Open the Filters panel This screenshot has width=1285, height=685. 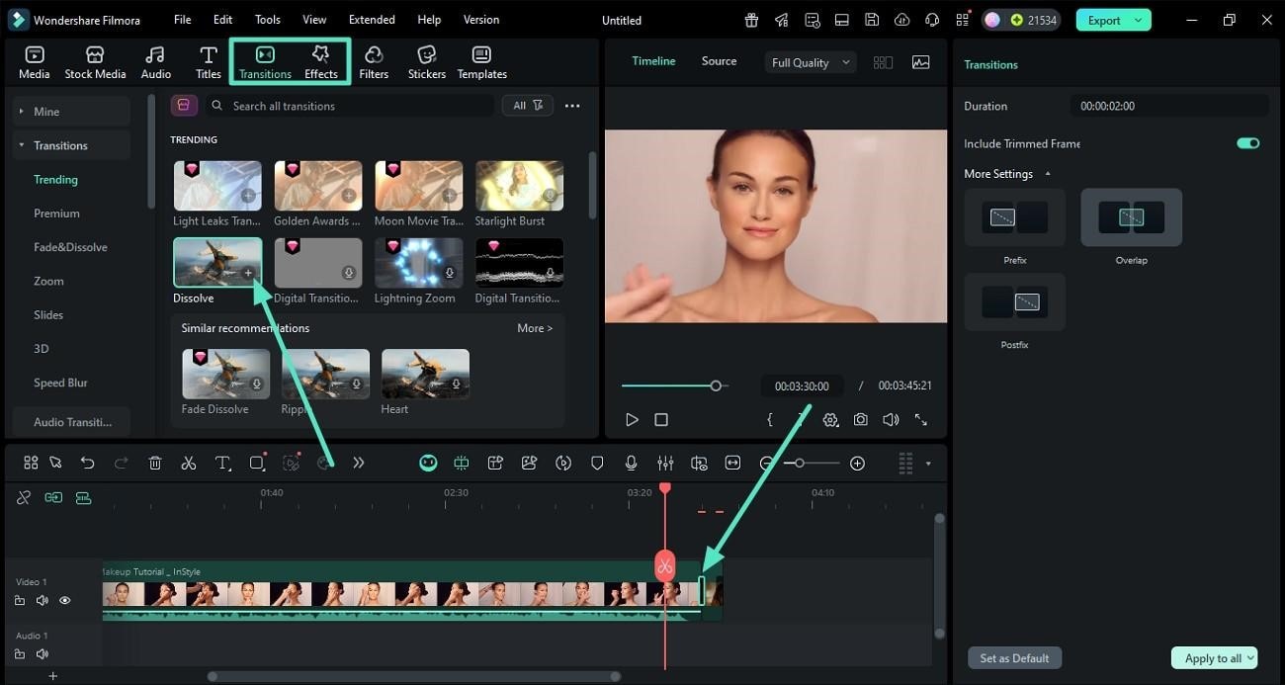click(374, 59)
